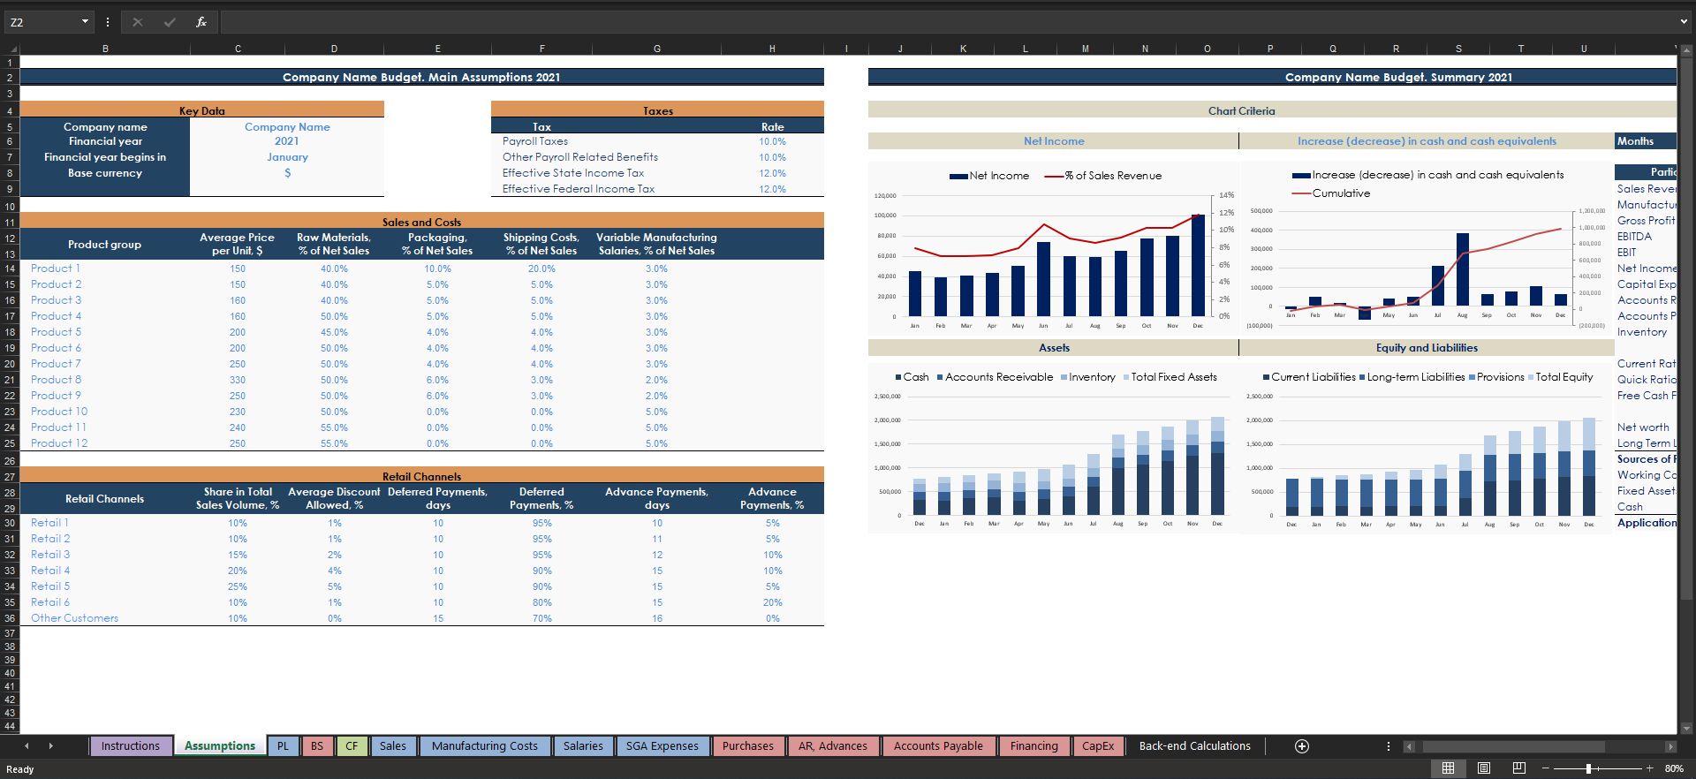Add a new sheet with plus icon
This screenshot has height=779, width=1696.
pyautogui.click(x=1301, y=746)
